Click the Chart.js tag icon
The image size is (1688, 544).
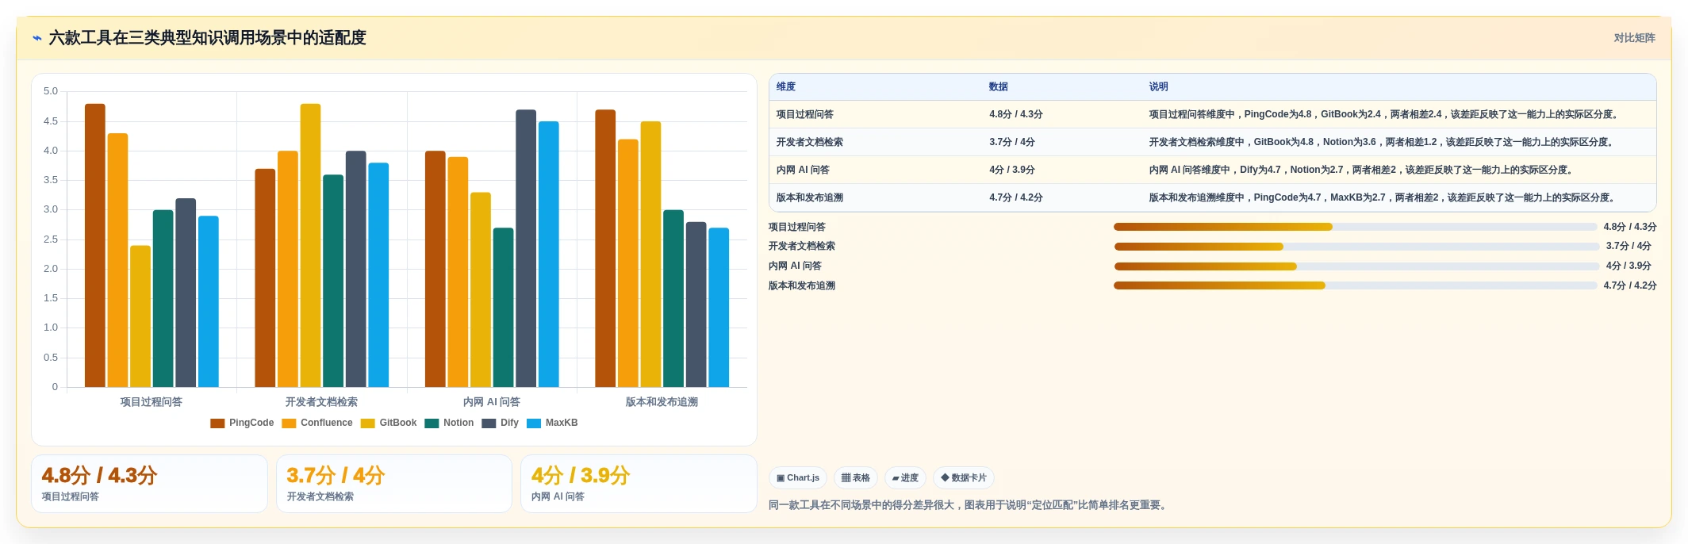click(798, 478)
